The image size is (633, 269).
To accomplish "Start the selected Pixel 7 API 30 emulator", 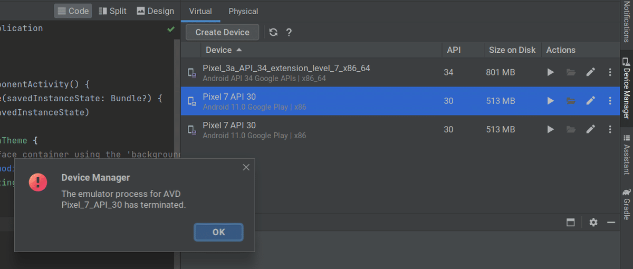I will (550, 101).
